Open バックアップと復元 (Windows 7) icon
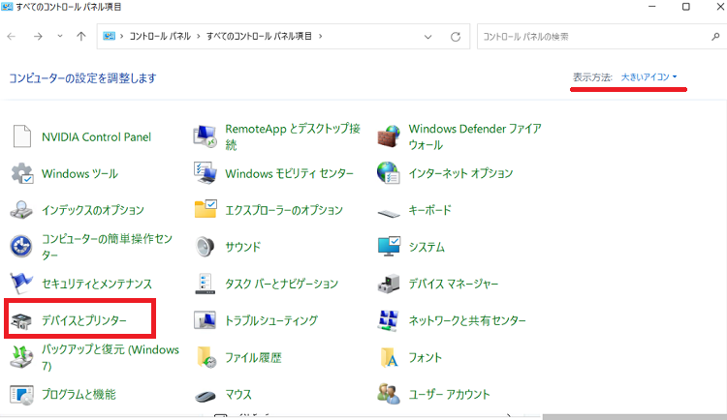This screenshot has width=727, height=420. click(21, 357)
